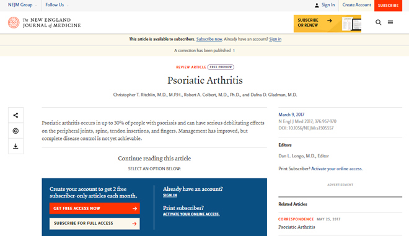Open correction notice number 1

click(x=234, y=51)
